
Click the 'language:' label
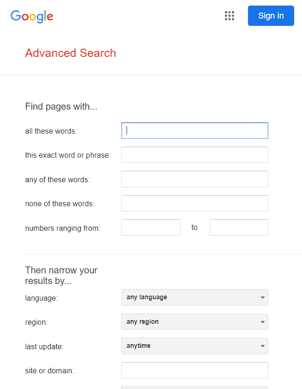(x=42, y=298)
